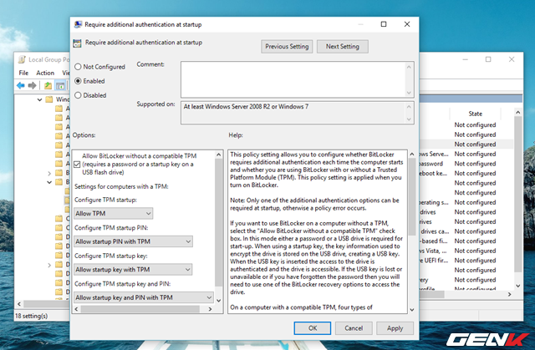Image resolution: width=535 pixels, height=350 pixels.
Task: Click Help pane scrollbar down arrow
Action: coord(412,309)
